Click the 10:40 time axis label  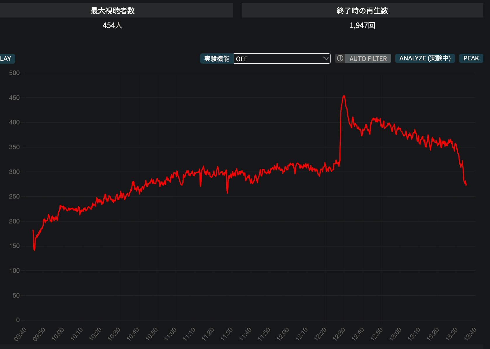(x=133, y=334)
